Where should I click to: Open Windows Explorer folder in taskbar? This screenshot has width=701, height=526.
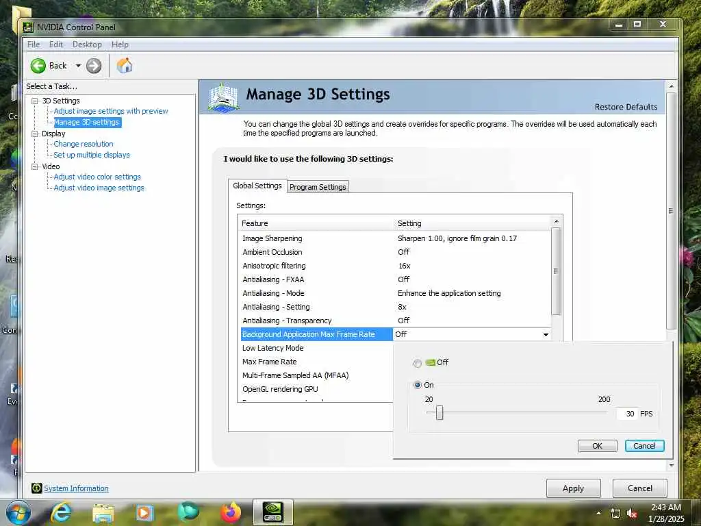tap(103, 513)
